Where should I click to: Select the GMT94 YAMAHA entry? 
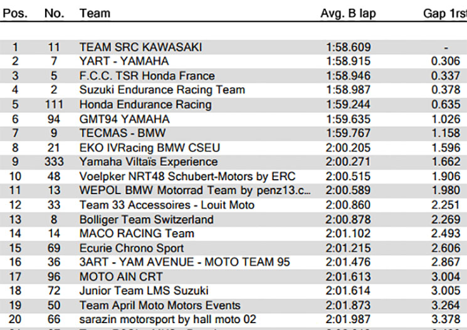point(125,119)
